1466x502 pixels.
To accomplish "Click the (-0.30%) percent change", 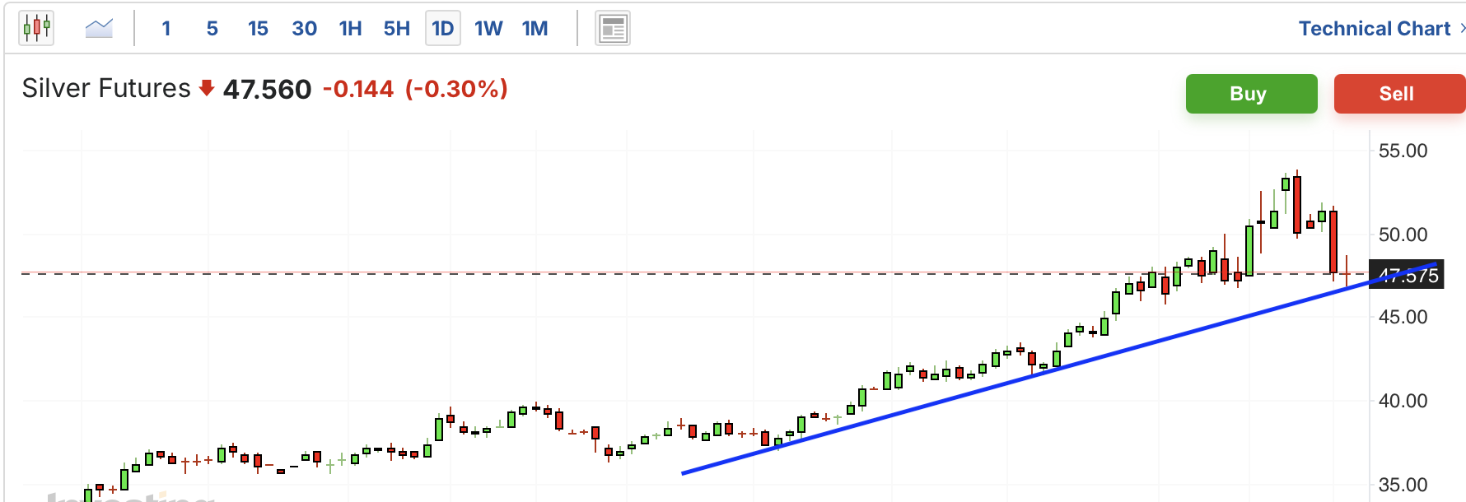I will pos(456,89).
